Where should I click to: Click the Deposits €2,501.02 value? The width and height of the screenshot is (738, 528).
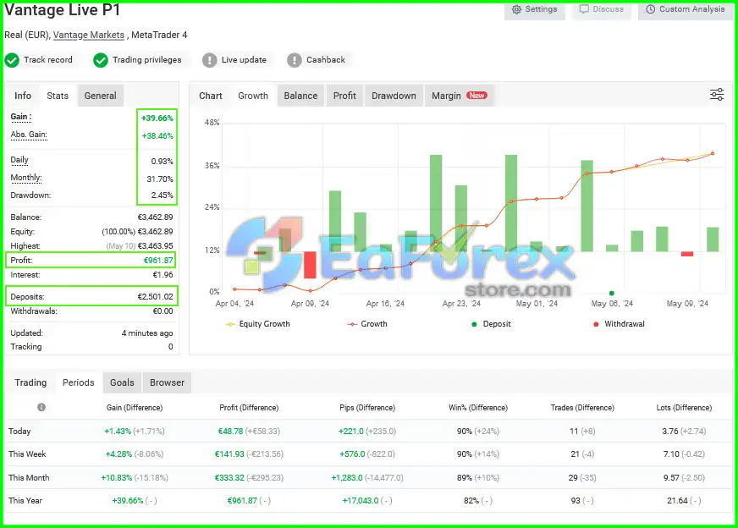(156, 297)
